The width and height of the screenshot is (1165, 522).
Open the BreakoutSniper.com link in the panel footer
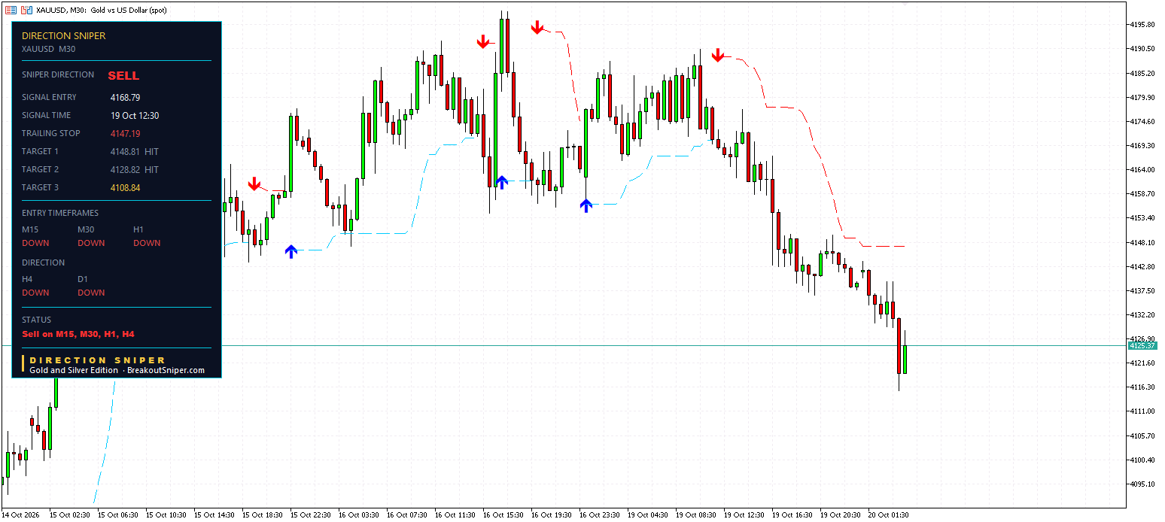[166, 370]
